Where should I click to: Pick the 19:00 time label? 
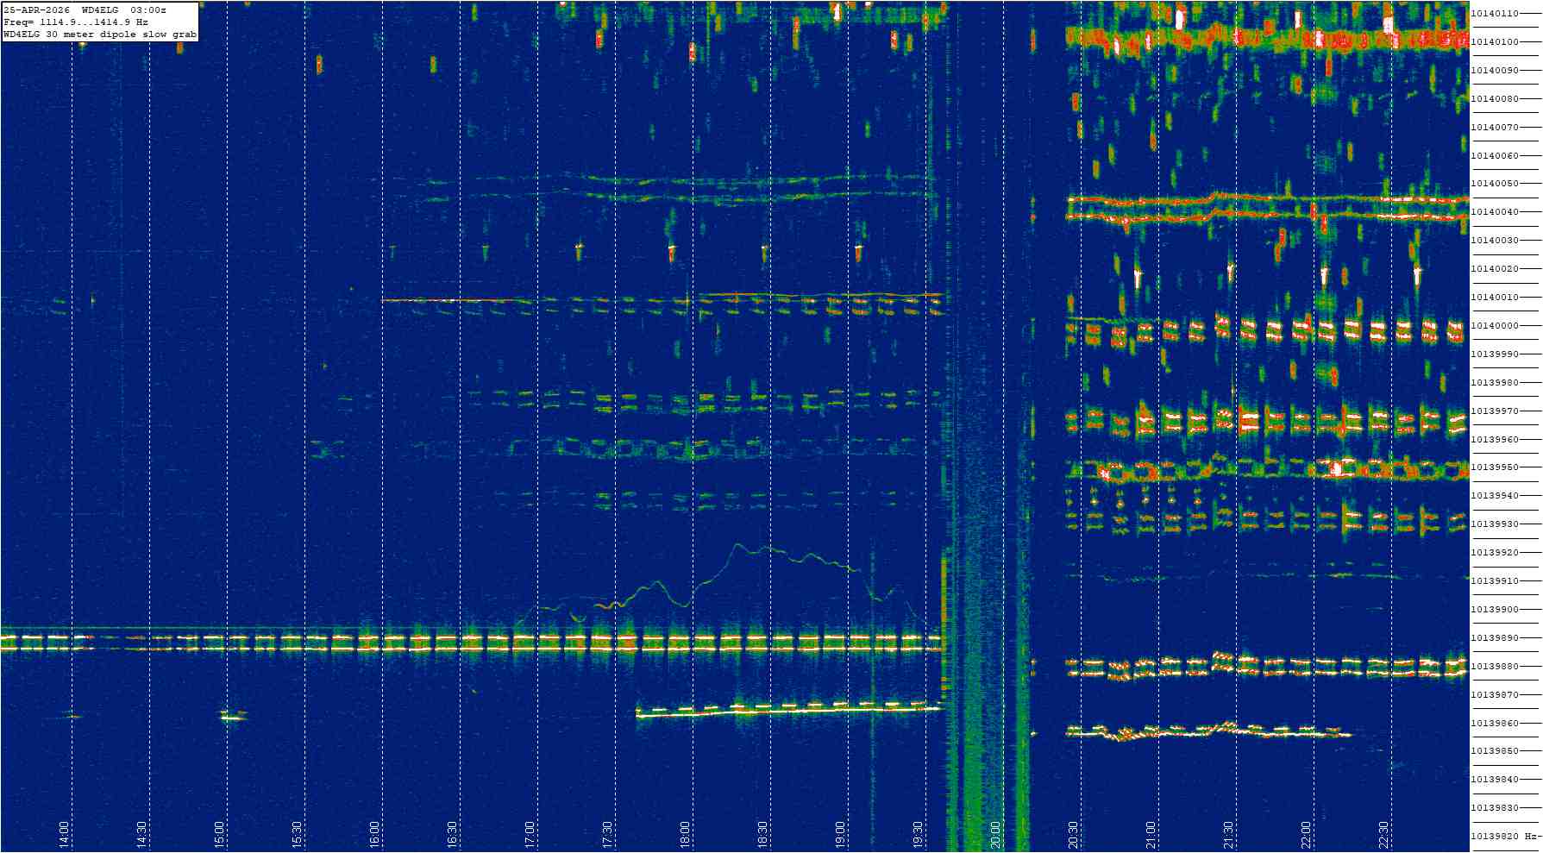point(840,834)
